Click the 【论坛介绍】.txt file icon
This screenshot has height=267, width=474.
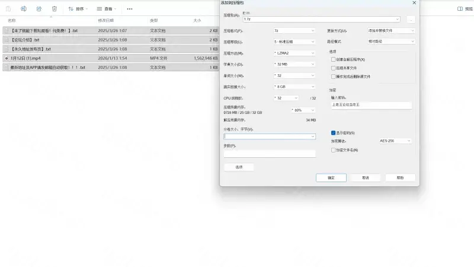[x=7, y=40]
